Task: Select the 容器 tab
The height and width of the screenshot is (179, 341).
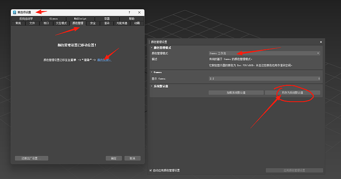Action: (107, 19)
